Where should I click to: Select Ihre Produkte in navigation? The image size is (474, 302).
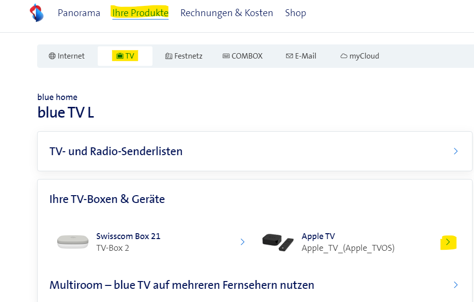(x=140, y=13)
